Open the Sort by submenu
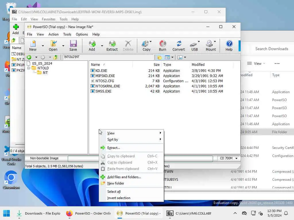The width and height of the screenshot is (294, 220). point(131,140)
